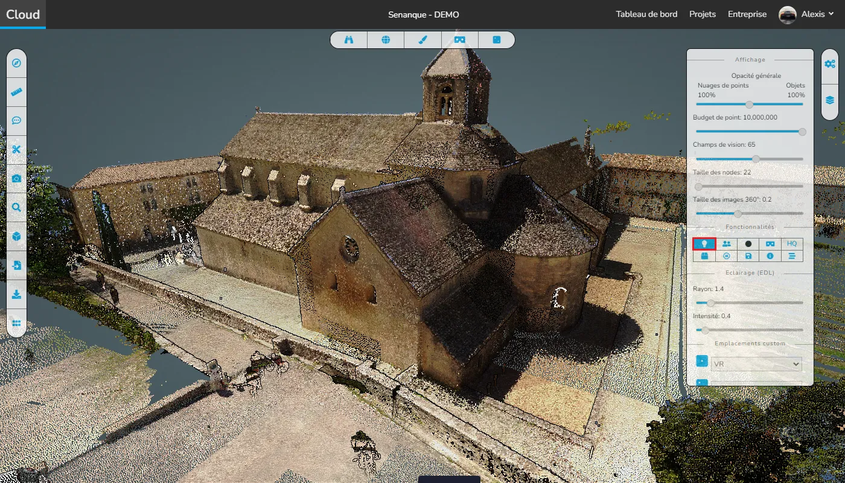The height and width of the screenshot is (483, 845).
Task: Click the dice icon in top toolbar
Action: point(496,40)
